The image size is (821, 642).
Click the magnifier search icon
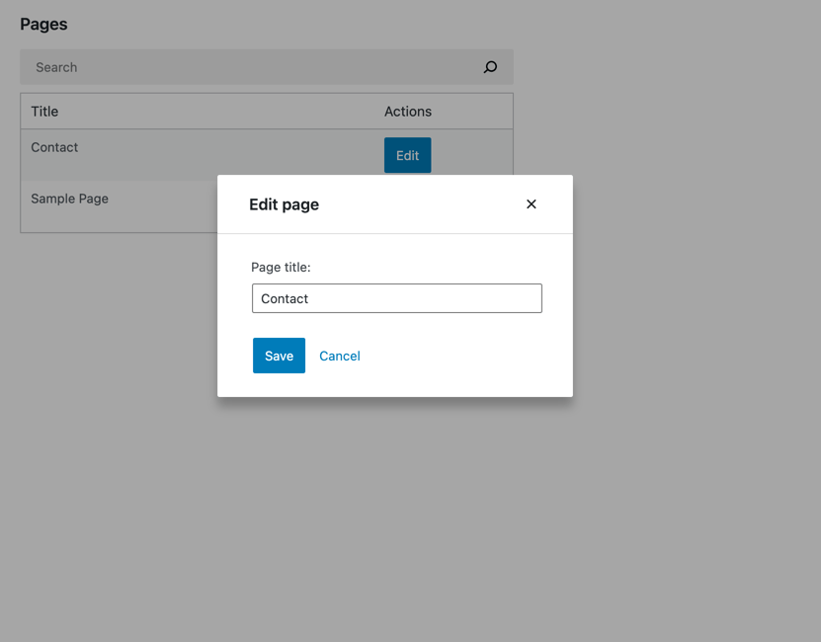(490, 67)
